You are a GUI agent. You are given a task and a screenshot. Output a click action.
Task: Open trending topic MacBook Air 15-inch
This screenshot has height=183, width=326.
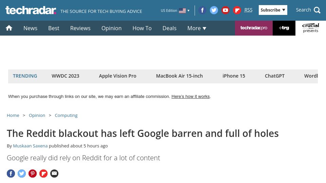(179, 76)
